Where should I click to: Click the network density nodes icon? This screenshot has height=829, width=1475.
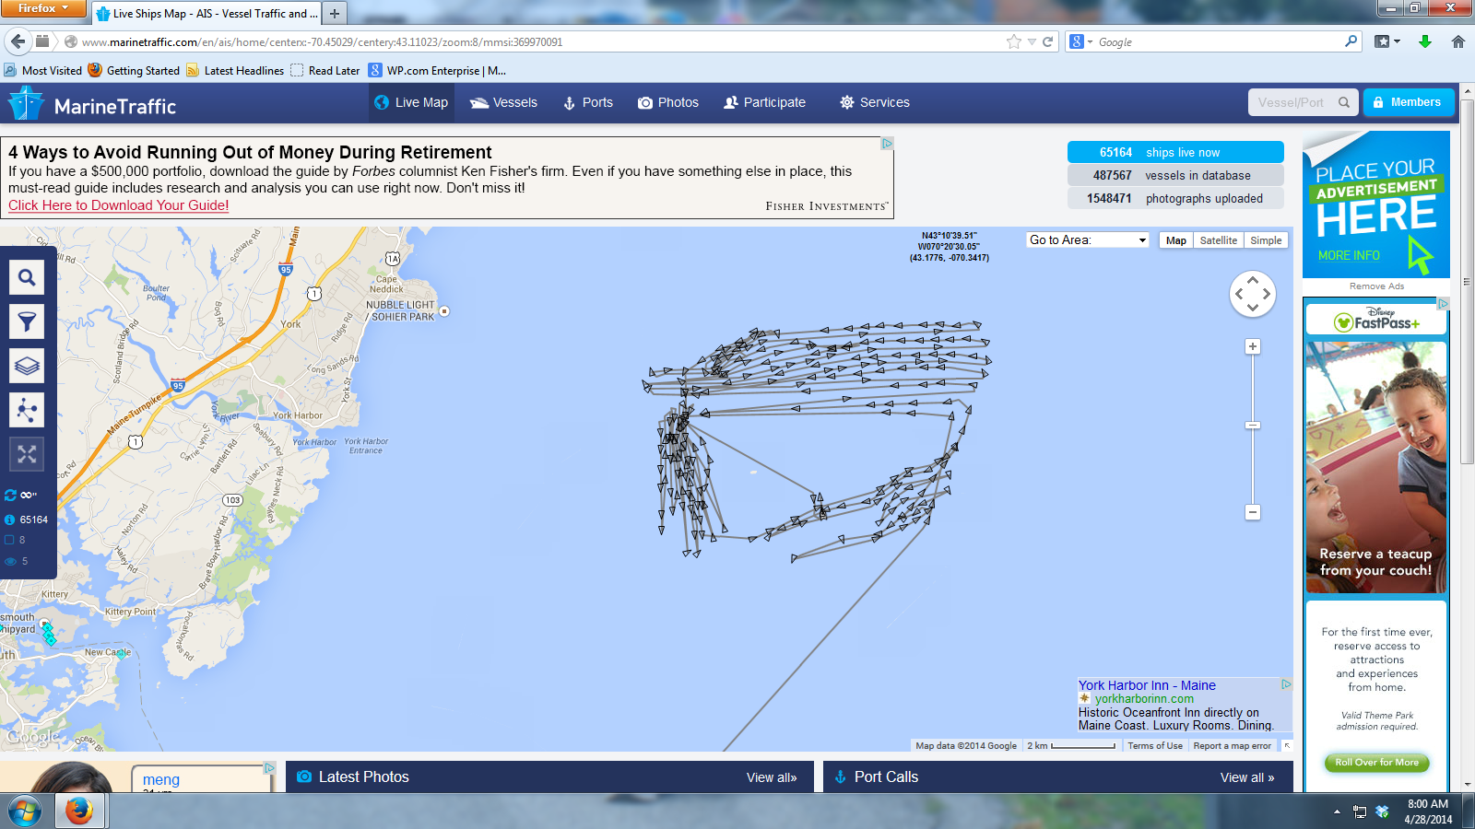tap(27, 410)
